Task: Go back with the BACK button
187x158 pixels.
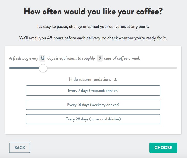Action: tap(20, 148)
